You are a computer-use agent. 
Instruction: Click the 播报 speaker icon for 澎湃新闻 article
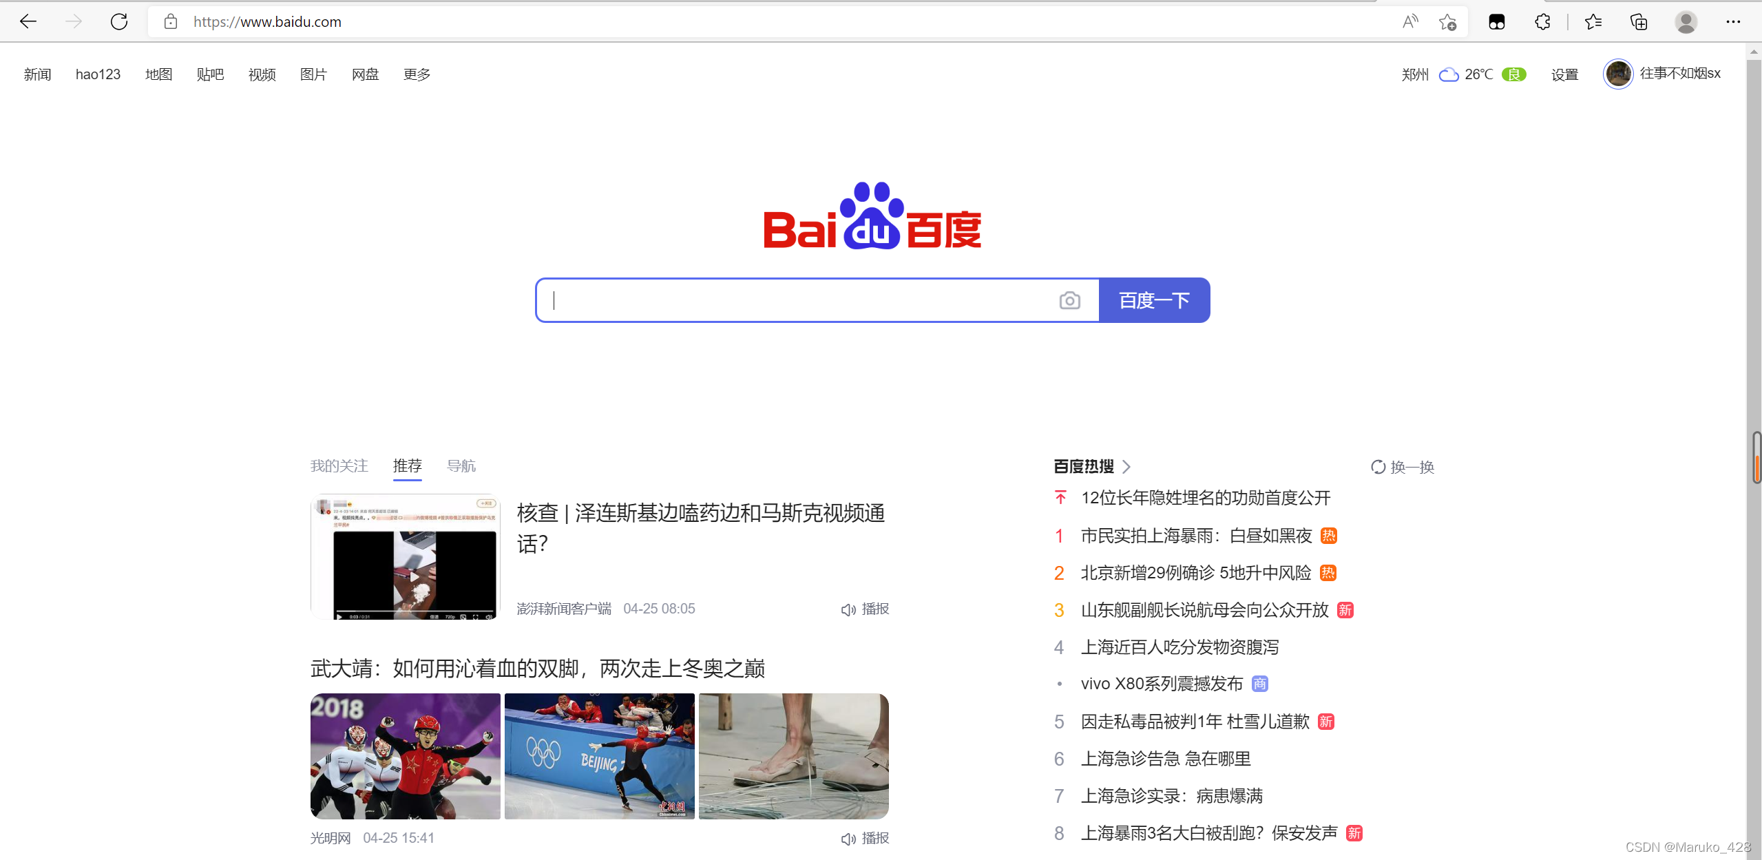tap(848, 609)
